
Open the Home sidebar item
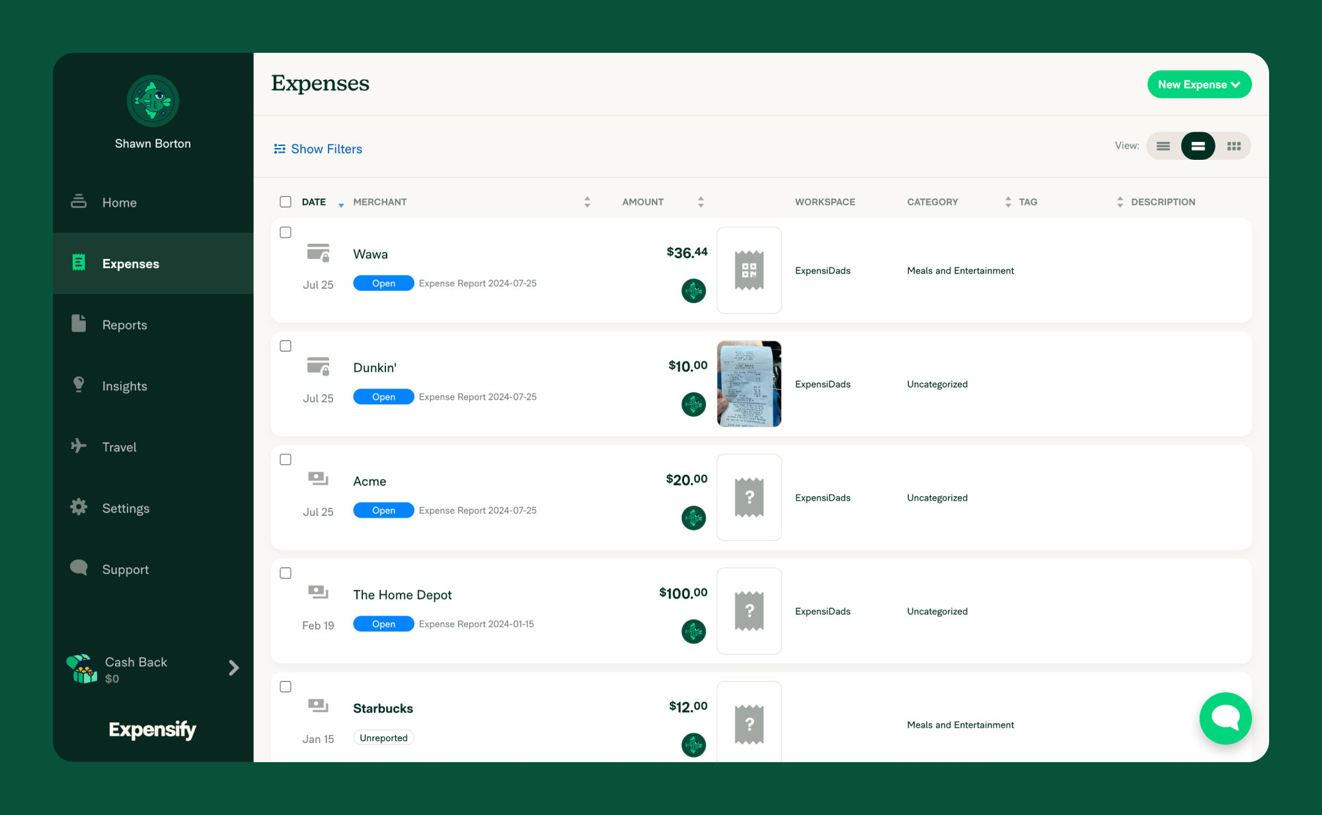153,202
